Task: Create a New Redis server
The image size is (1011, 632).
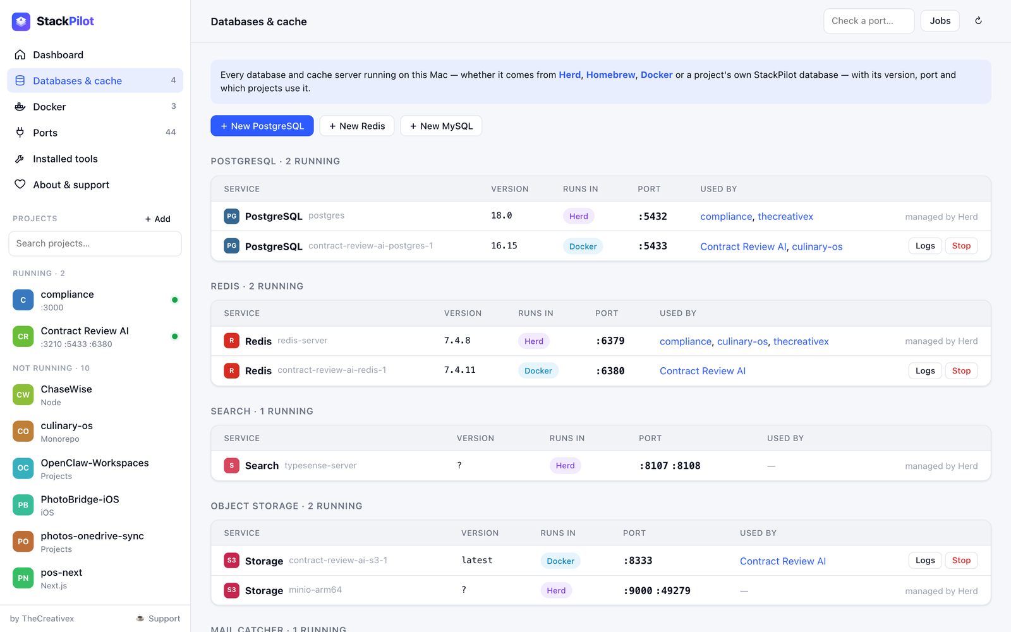Action: pyautogui.click(x=356, y=126)
